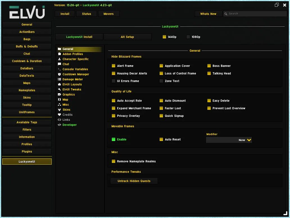Click the restore window icon
This screenshot has height=218, width=290.
tap(277, 5)
